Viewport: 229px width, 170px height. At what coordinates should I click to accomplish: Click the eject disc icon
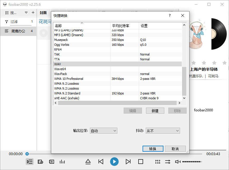click(x=88, y=162)
